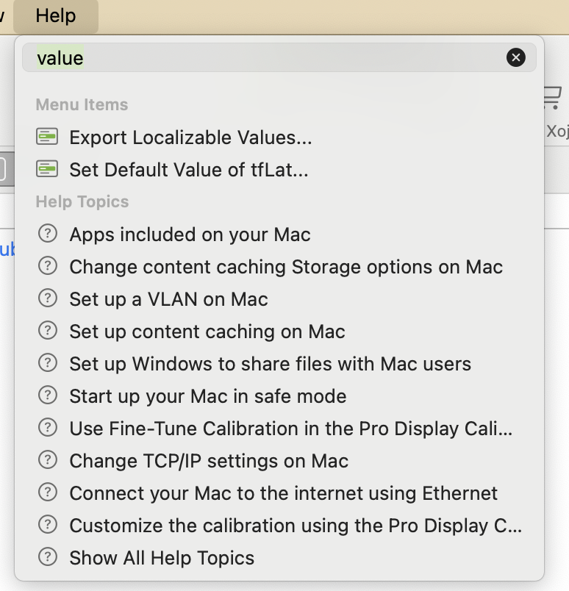Click the shopping cart icon in toolbar
This screenshot has width=569, height=591.
(x=554, y=98)
